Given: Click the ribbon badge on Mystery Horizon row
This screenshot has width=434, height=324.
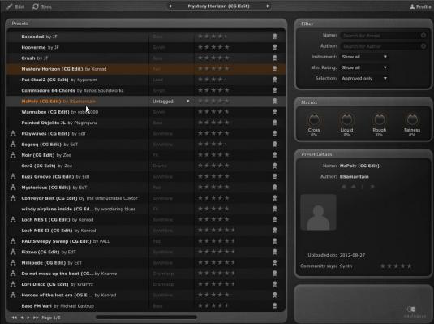Looking at the screenshot, I should pos(274,69).
